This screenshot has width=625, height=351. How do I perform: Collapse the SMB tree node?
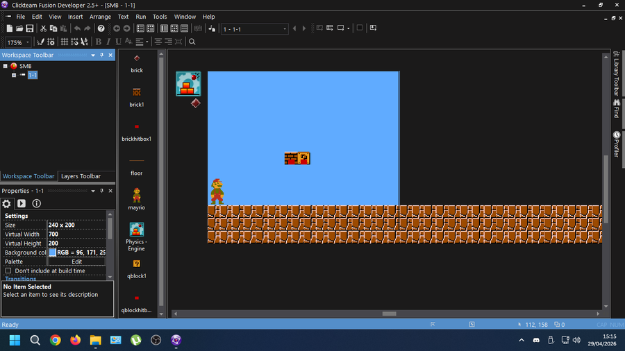pyautogui.click(x=5, y=66)
